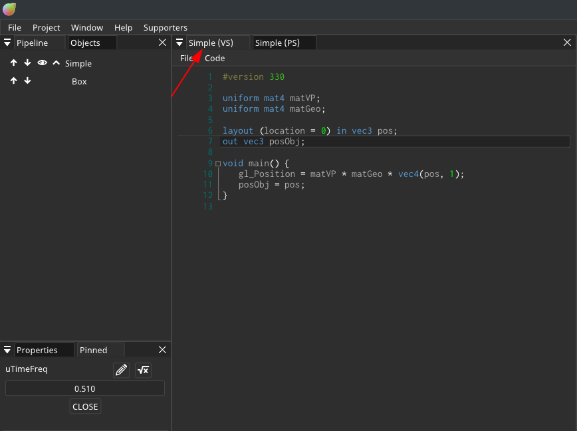577x431 pixels.
Task: Open the Supporters menu
Action: point(165,27)
